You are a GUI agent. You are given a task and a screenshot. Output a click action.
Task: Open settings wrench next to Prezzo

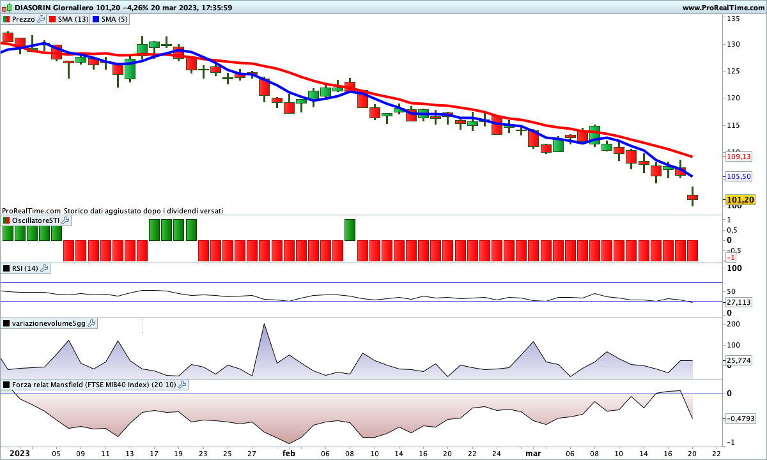pos(42,19)
